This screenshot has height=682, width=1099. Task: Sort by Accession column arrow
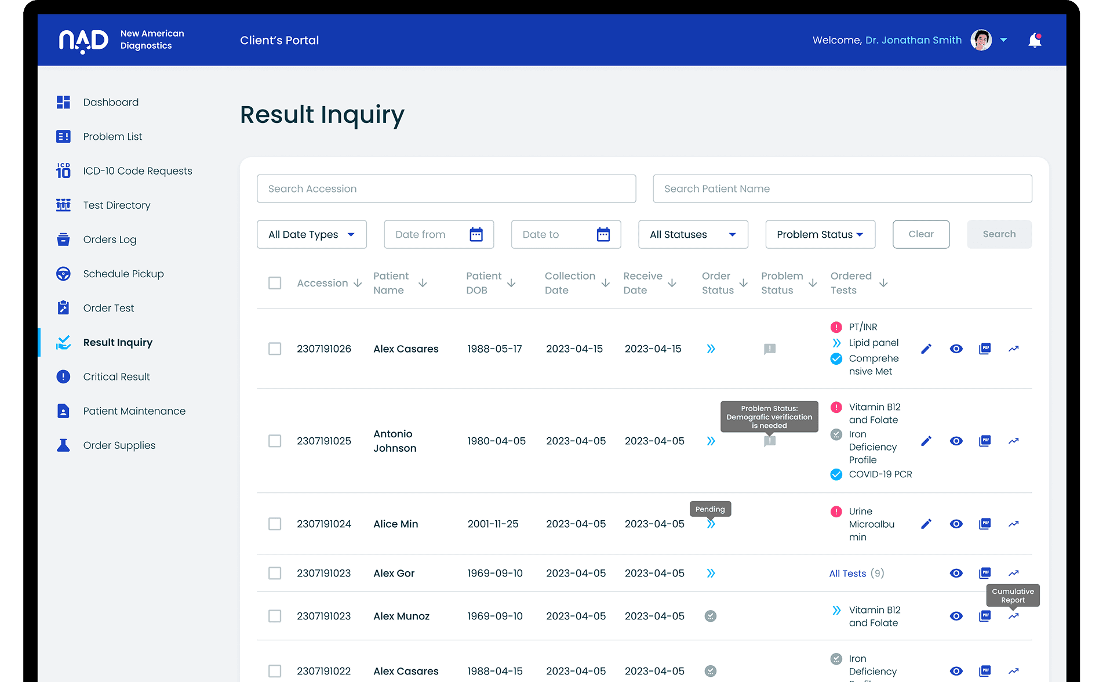click(358, 283)
